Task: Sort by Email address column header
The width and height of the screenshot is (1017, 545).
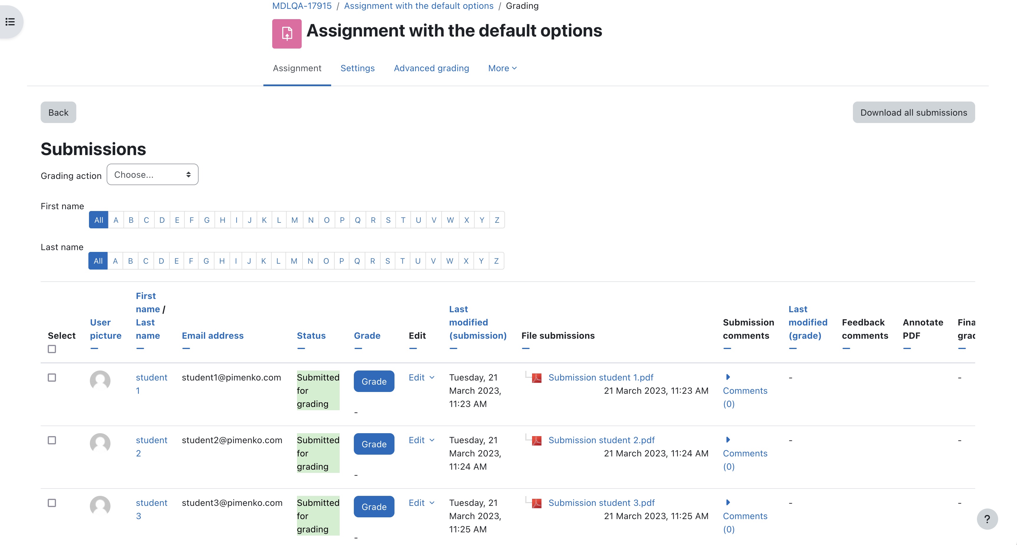Action: (213, 335)
